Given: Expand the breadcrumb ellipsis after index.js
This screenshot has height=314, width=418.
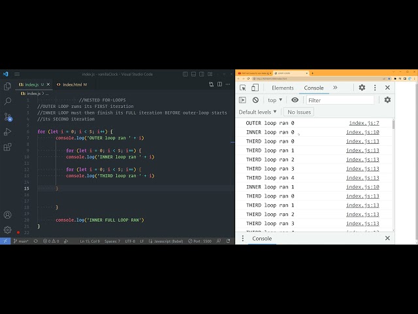Looking at the screenshot, I should 47,94.
